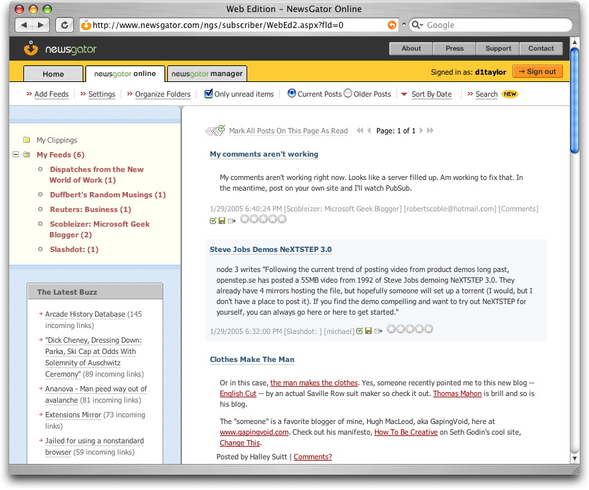Click the vertical scrollbar thumb
This screenshot has height=490, width=589.
tap(574, 100)
